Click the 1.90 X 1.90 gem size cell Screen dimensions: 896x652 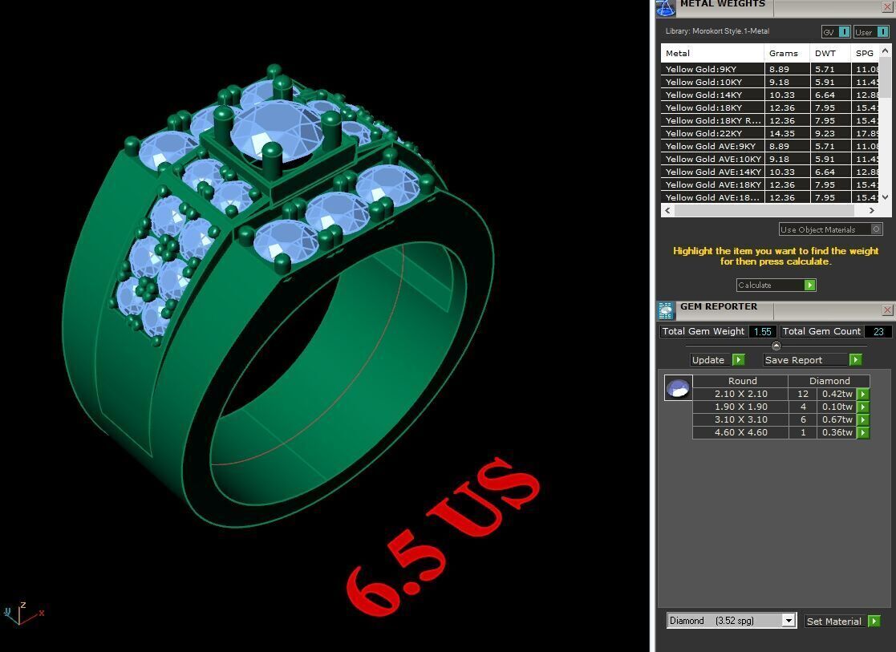pyautogui.click(x=740, y=407)
